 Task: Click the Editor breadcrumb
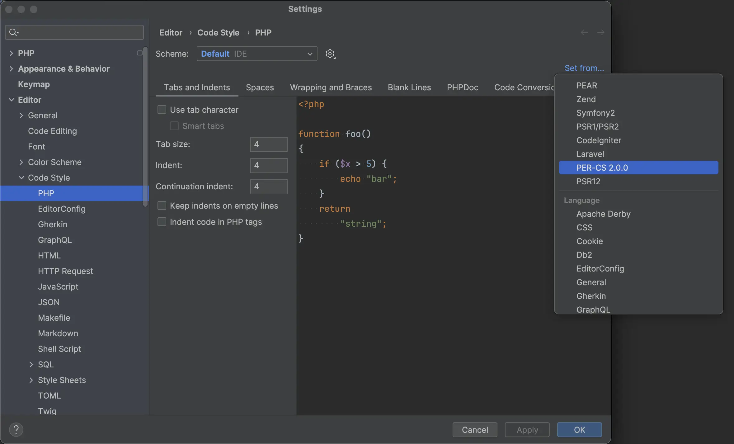(171, 32)
